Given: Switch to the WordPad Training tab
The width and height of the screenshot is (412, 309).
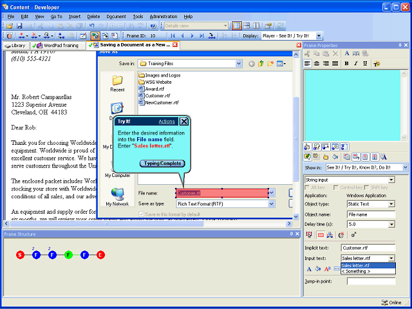Looking at the screenshot, I should click(x=58, y=46).
